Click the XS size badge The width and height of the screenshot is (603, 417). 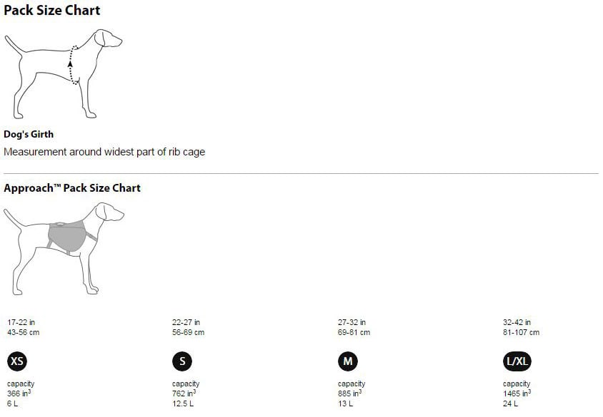coord(17,361)
